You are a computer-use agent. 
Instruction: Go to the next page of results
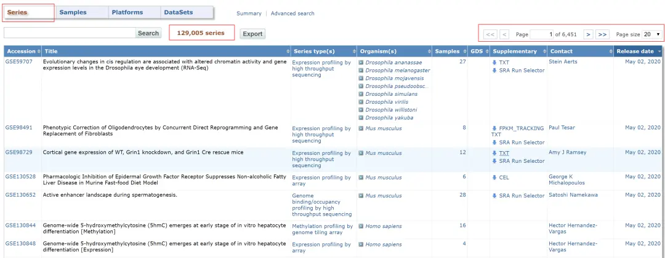pyautogui.click(x=588, y=34)
